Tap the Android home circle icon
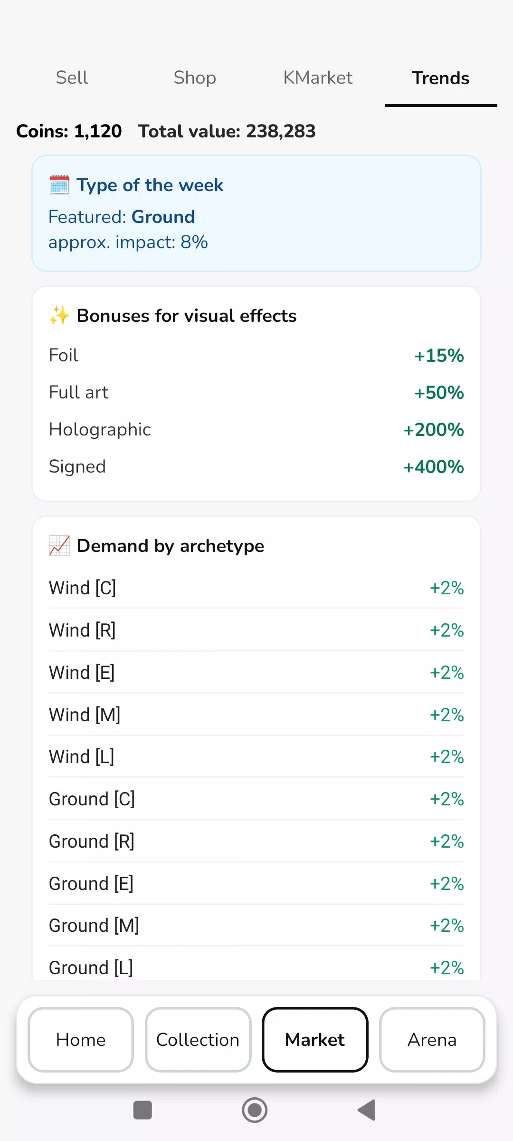The image size is (513, 1141). coord(255,1110)
